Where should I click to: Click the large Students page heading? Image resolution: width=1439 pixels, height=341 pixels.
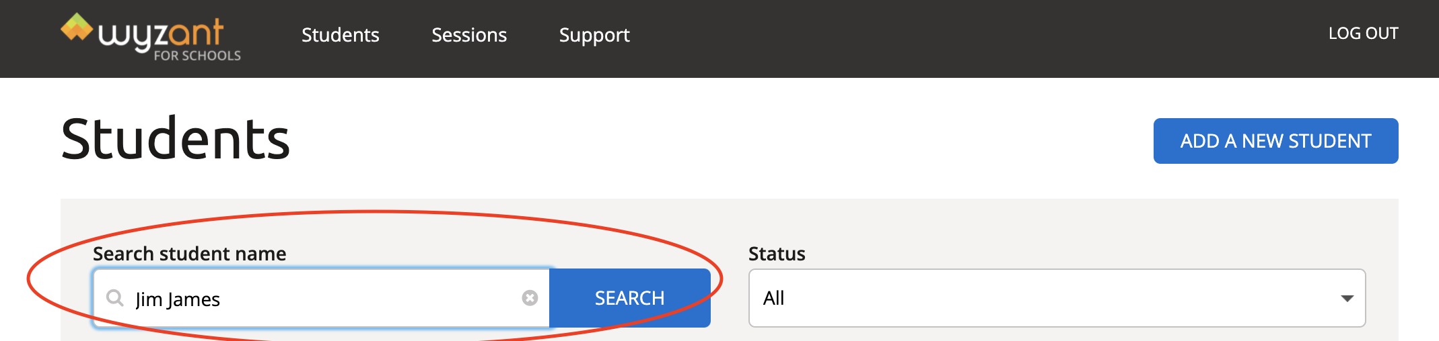175,140
